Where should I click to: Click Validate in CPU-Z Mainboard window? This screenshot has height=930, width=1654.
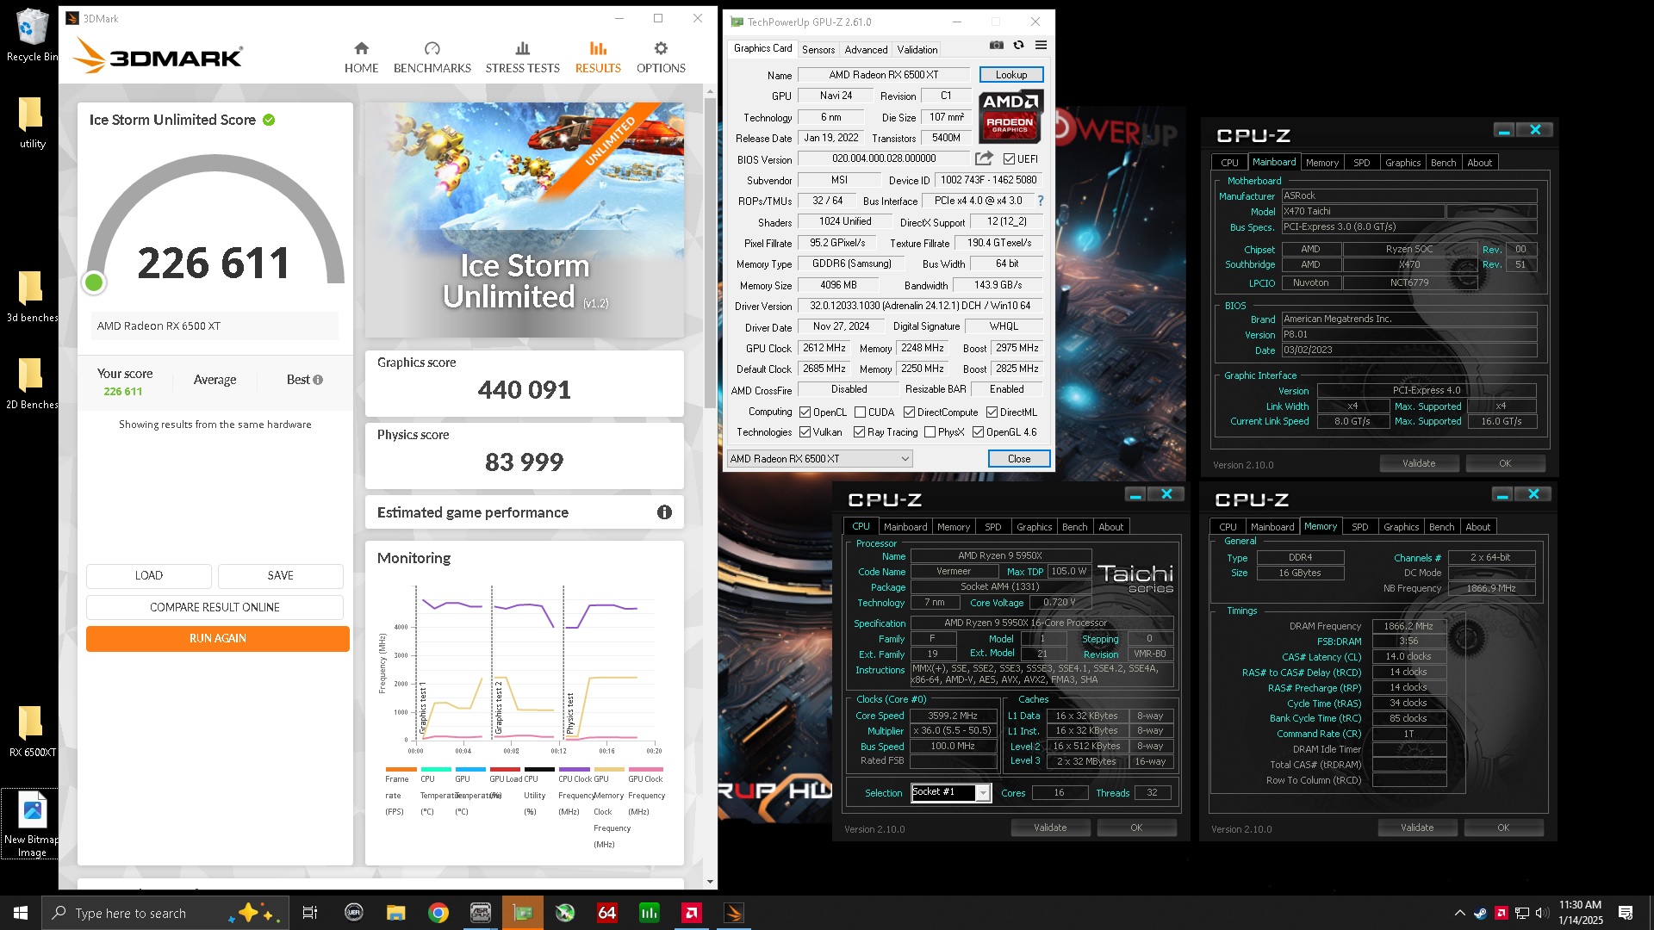[x=1419, y=464]
